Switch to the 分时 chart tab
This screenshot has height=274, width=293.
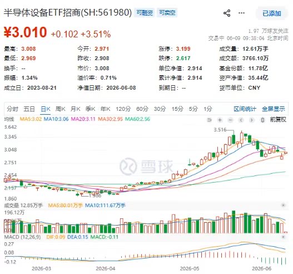(12, 109)
